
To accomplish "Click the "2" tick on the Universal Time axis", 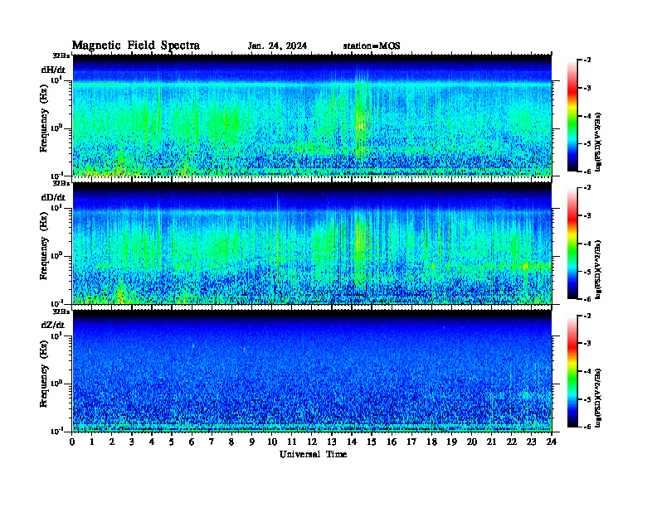I will point(112,442).
